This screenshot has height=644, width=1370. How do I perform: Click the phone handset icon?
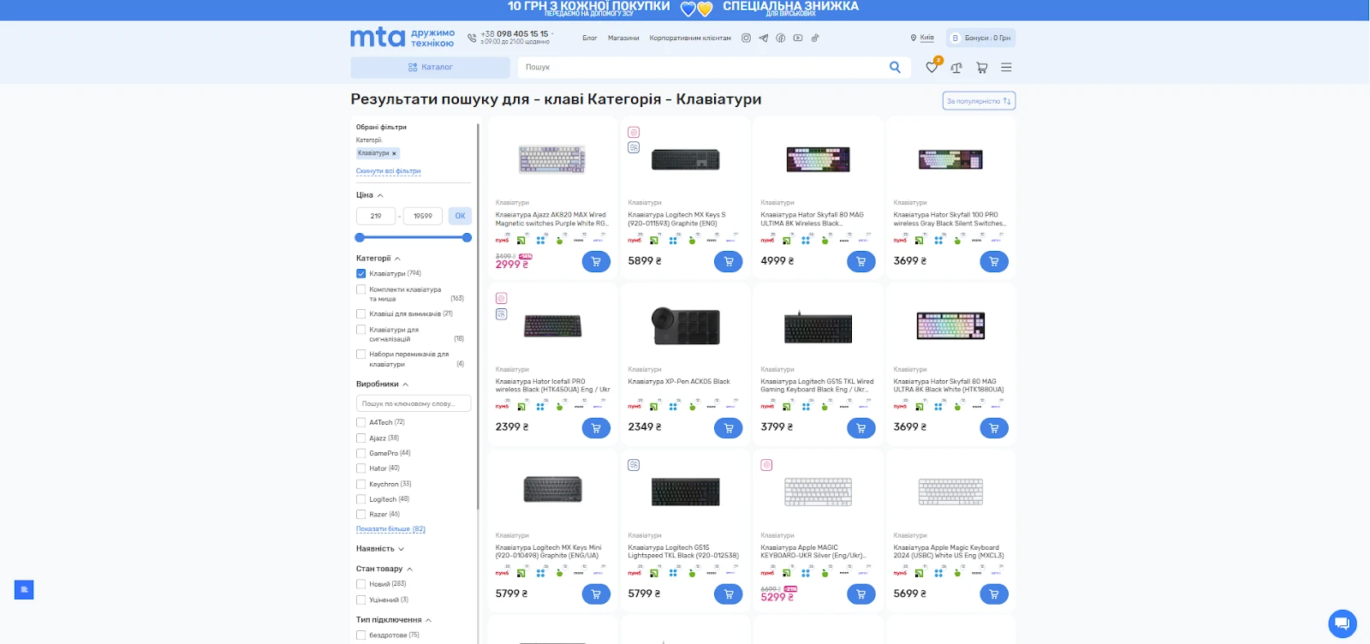tap(472, 38)
